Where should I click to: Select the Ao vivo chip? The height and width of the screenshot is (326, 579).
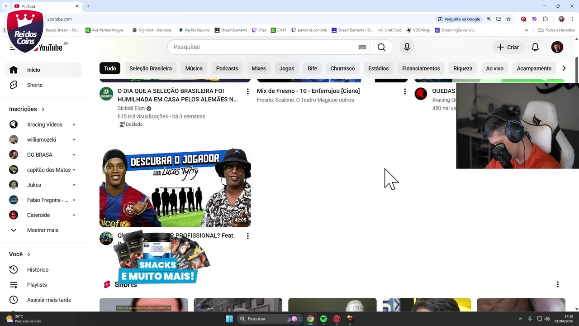point(494,68)
